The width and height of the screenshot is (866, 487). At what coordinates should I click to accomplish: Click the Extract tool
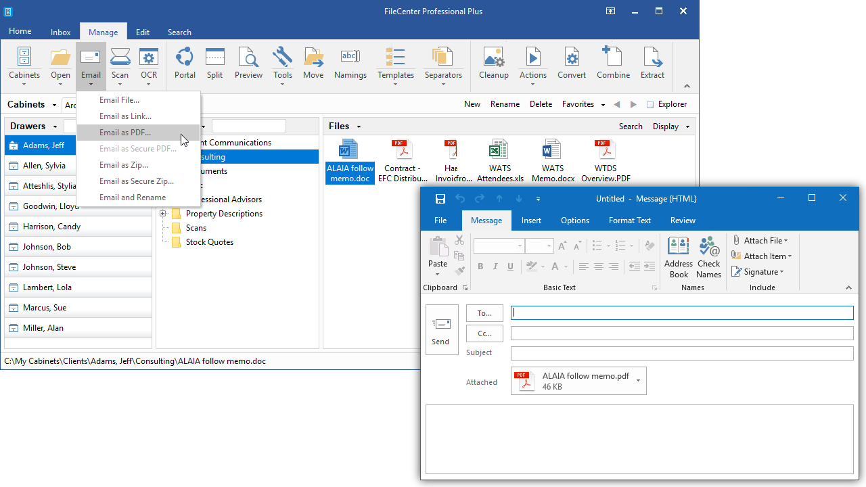point(653,64)
